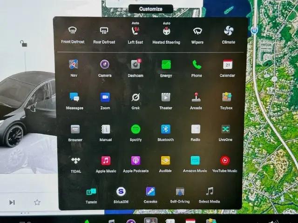Viewport: 298px width, 223px height.
Task: Open the owner's Manual app
Action: click(x=106, y=133)
